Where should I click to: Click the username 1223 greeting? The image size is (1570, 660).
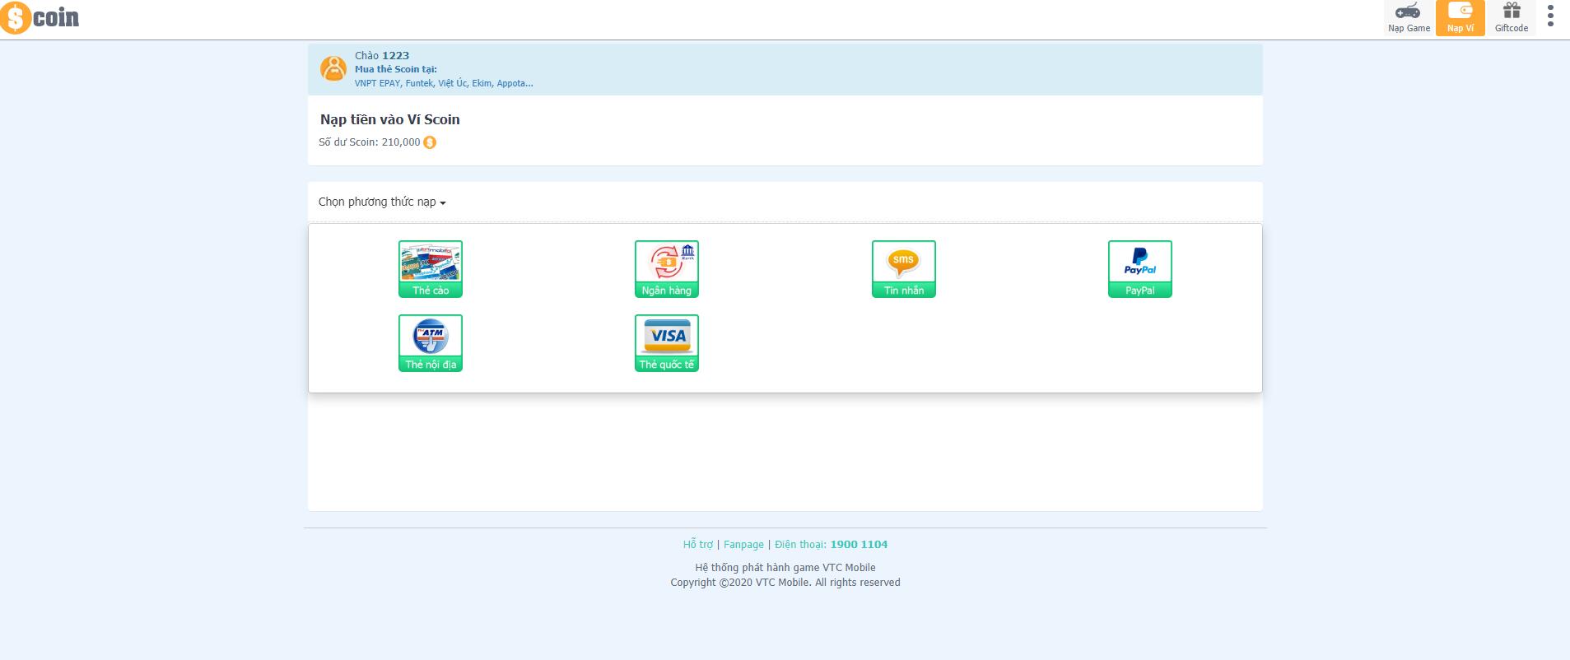382,56
